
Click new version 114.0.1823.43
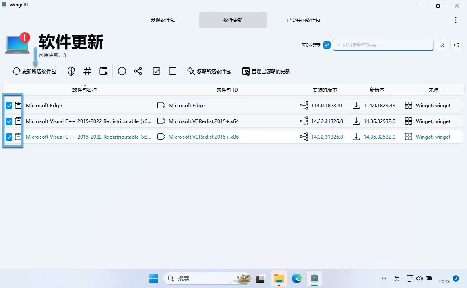coord(379,106)
